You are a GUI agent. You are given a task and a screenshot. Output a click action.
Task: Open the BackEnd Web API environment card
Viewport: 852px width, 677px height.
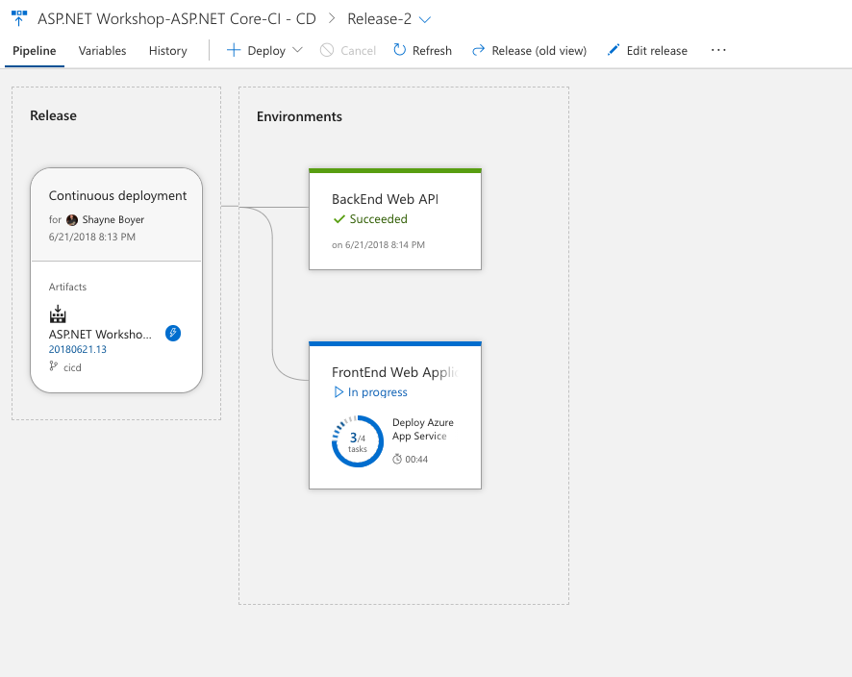[x=395, y=219]
